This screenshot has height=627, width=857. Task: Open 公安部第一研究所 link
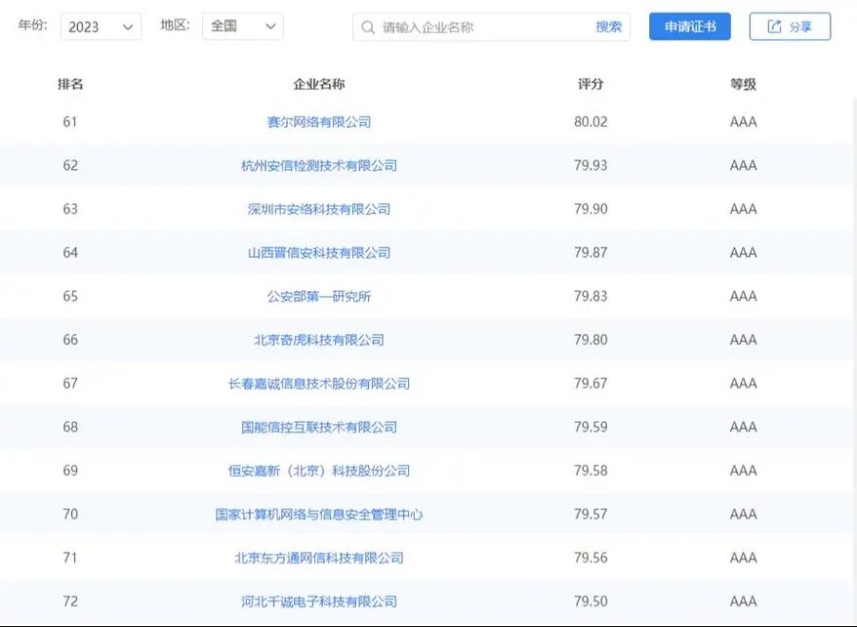318,296
